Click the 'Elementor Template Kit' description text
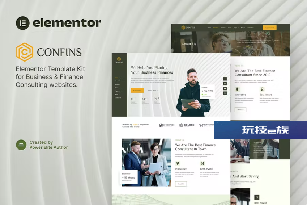The width and height of the screenshot is (307, 205). (x=50, y=77)
